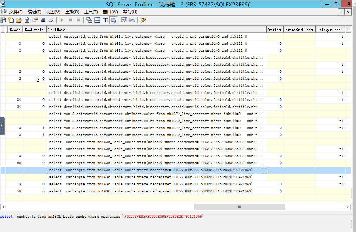
Task: Launch Database Engine Tuning Advisor icon
Action: (124, 20)
